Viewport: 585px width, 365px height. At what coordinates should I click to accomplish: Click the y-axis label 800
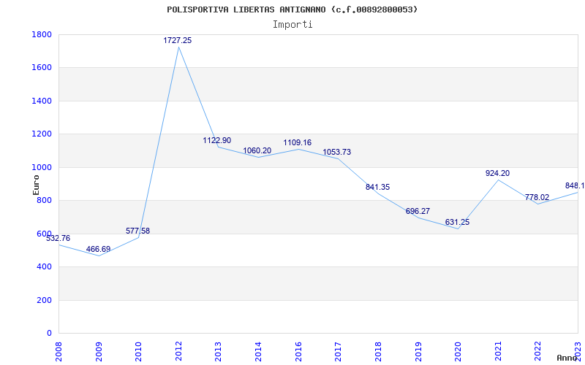click(x=45, y=200)
